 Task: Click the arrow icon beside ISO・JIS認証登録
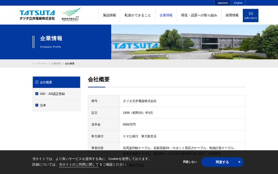[36, 94]
